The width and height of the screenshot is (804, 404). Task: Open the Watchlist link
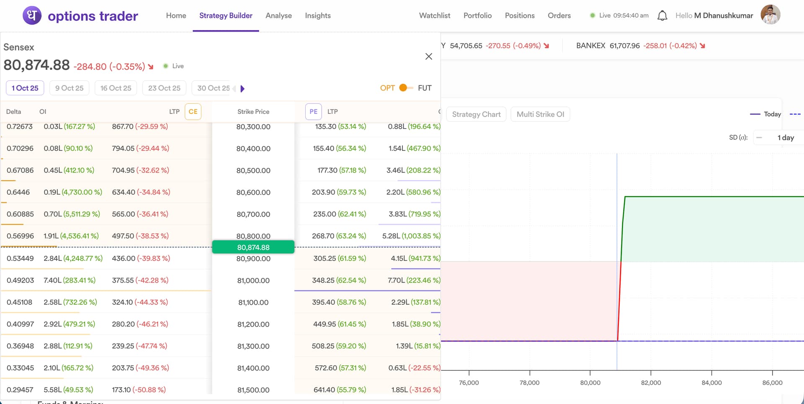(x=434, y=15)
